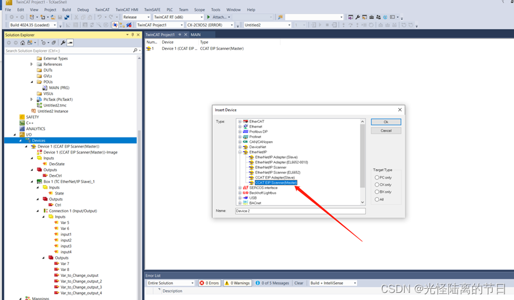Select the DevState input item

click(x=56, y=164)
